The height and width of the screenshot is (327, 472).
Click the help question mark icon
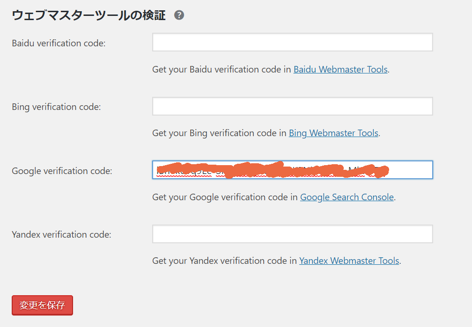click(x=179, y=15)
